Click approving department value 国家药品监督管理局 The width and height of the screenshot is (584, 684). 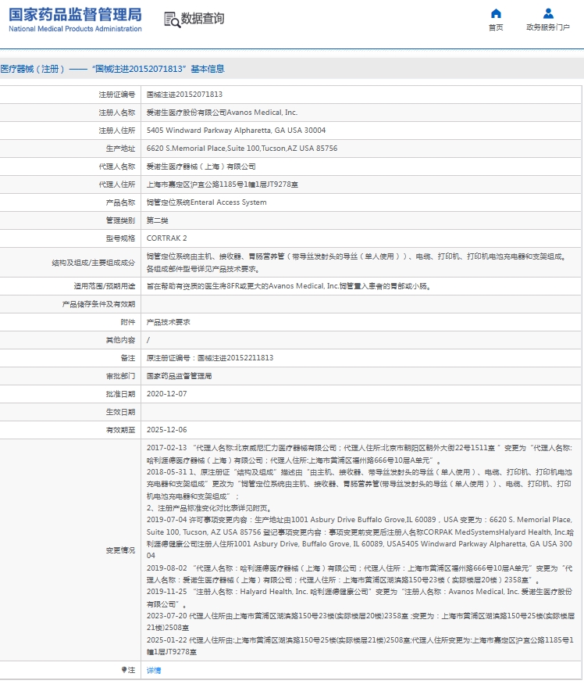point(179,376)
